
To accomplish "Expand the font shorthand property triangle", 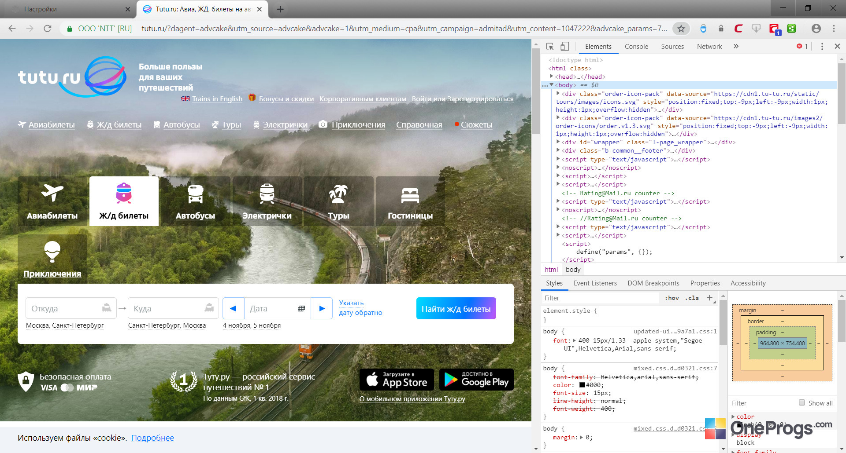I will tap(574, 340).
